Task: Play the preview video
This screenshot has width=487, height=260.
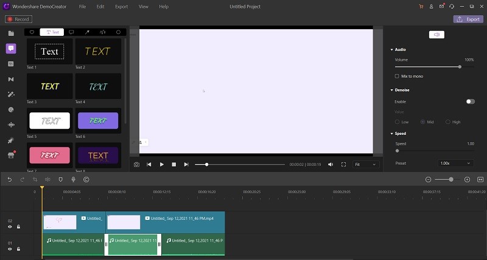Action: coord(161,165)
